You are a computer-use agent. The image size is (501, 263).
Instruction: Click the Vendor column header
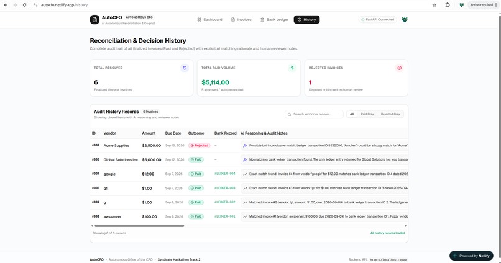click(x=109, y=133)
